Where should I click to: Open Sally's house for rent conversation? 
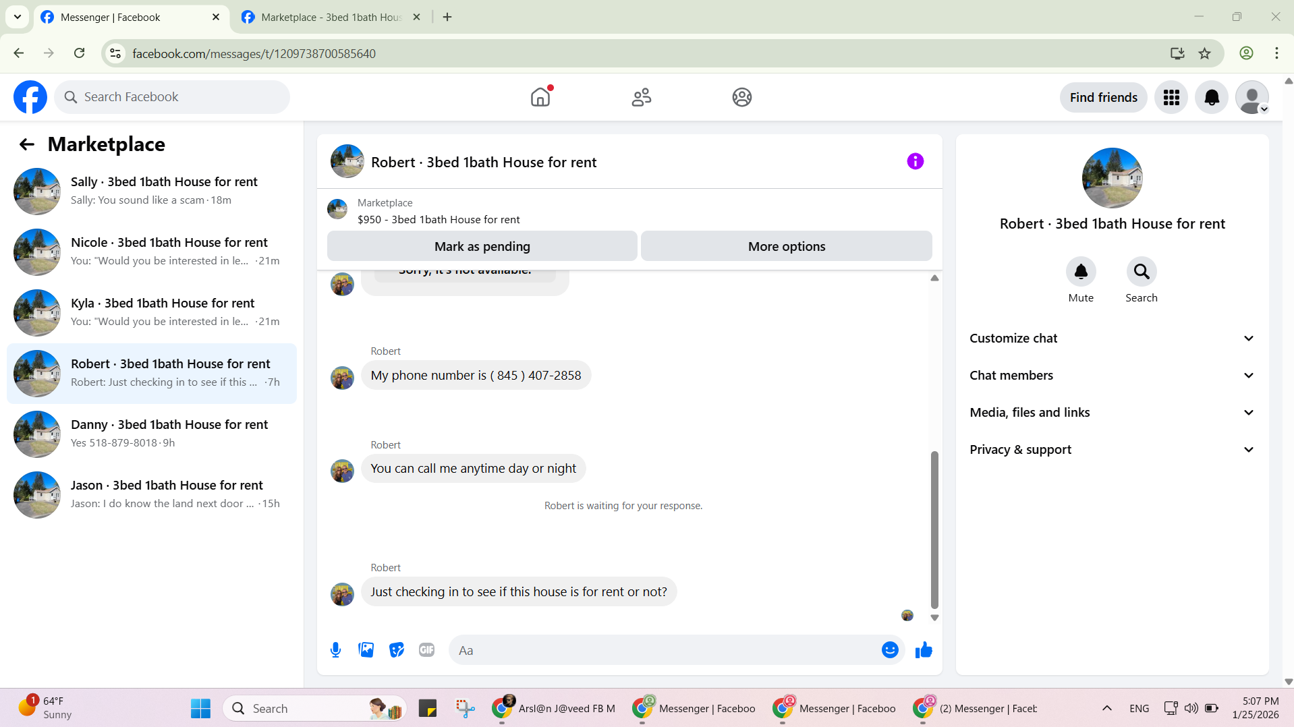click(x=152, y=192)
